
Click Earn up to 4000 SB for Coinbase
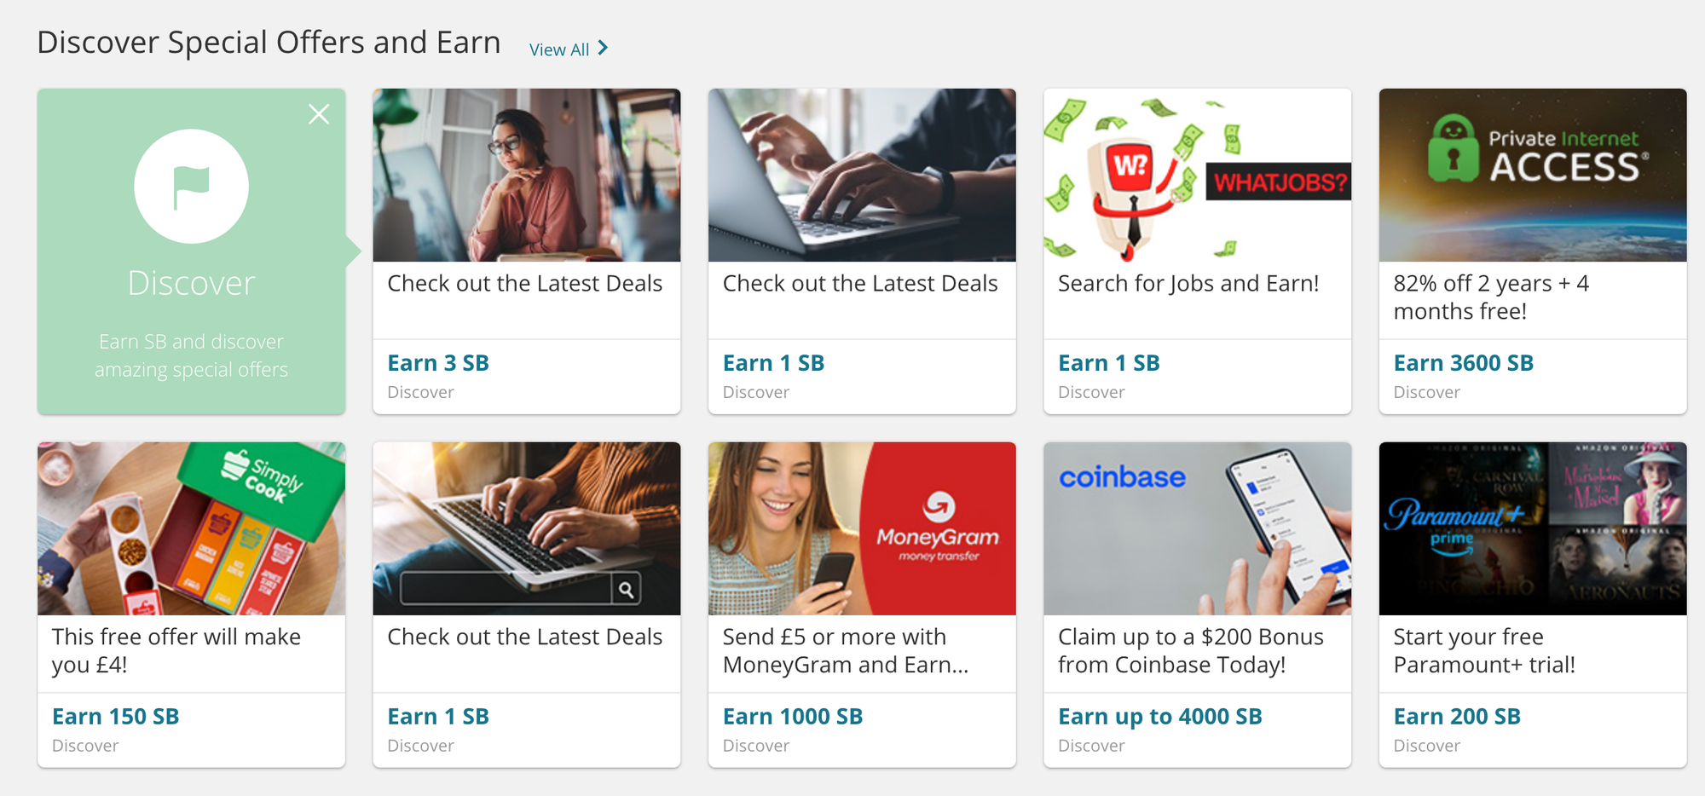[1159, 716]
